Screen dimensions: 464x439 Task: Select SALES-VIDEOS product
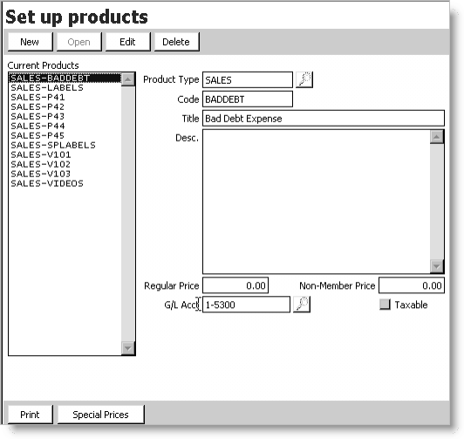coord(65,183)
